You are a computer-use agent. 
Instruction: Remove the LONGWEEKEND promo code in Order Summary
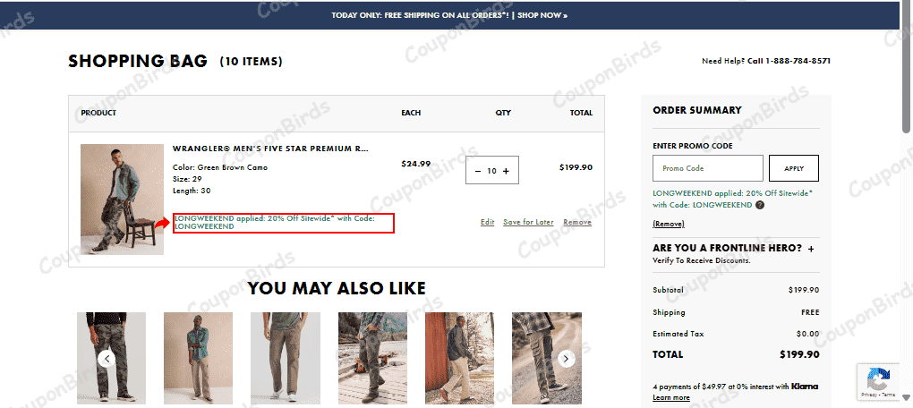(669, 224)
